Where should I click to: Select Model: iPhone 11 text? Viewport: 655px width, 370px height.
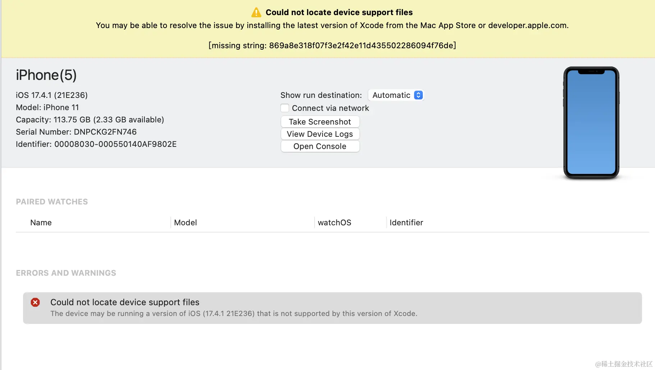(x=47, y=107)
